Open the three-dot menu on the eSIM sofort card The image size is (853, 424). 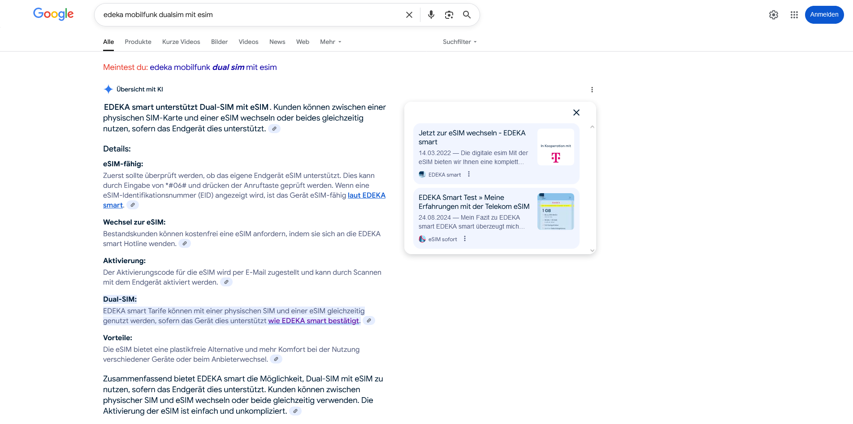point(464,238)
